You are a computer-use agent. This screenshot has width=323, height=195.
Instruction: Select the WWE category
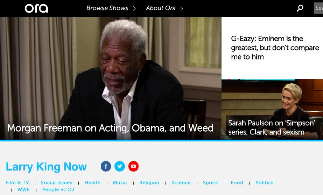point(24,190)
